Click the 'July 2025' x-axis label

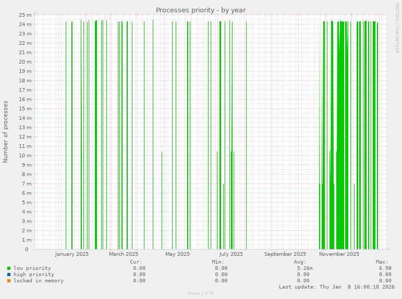click(231, 254)
